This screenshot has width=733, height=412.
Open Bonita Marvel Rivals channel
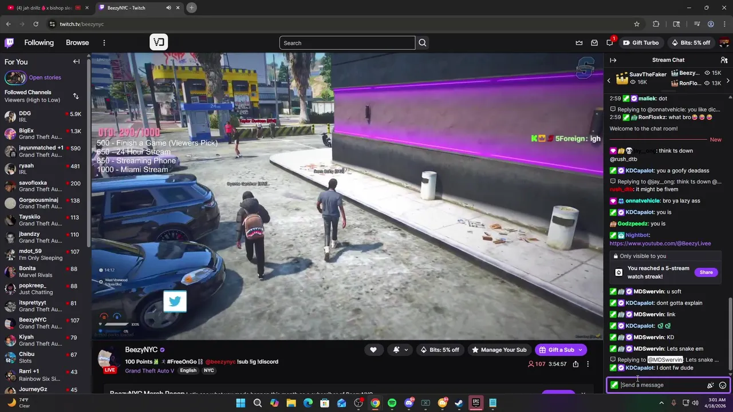point(45,272)
